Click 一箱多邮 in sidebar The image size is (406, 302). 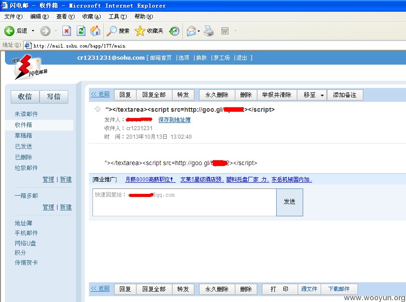point(26,196)
